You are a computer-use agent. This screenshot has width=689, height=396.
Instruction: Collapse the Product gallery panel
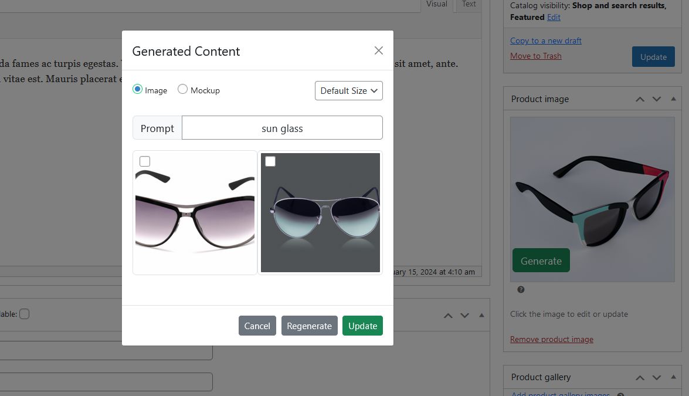click(673, 377)
